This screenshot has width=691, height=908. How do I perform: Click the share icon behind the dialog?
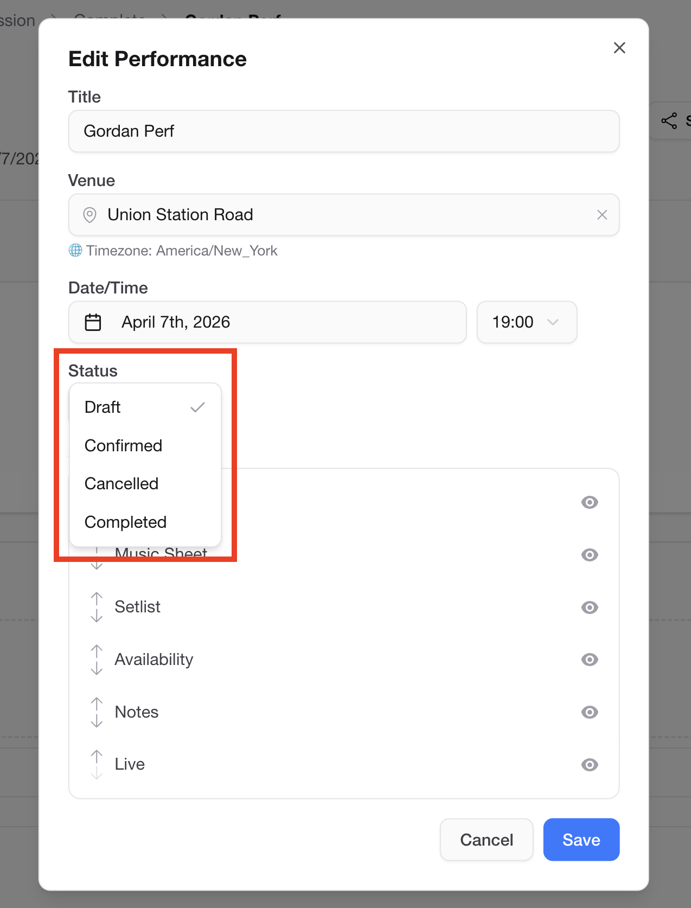[x=669, y=120]
